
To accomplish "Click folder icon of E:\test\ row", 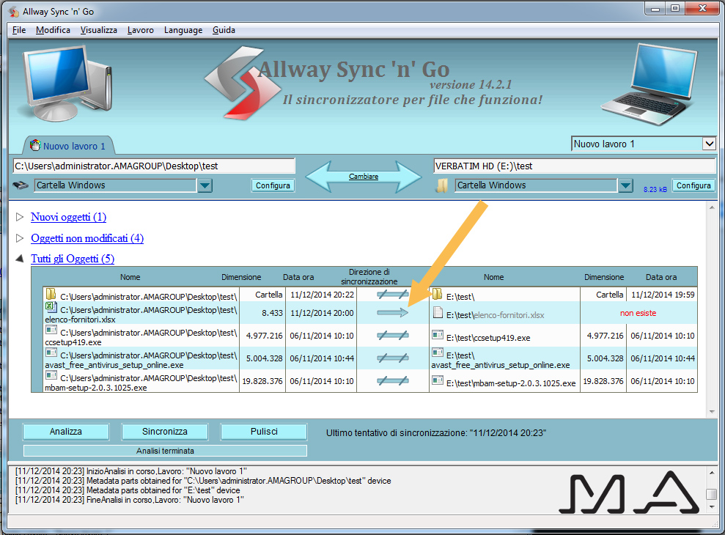I will point(437,294).
